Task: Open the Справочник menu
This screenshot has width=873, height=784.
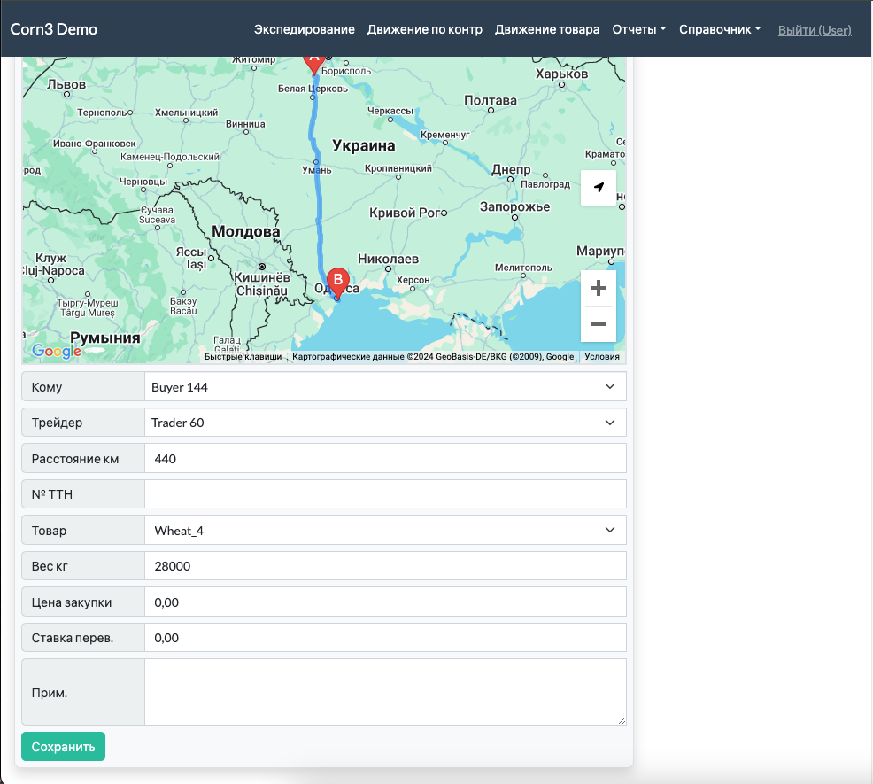Action: tap(720, 29)
